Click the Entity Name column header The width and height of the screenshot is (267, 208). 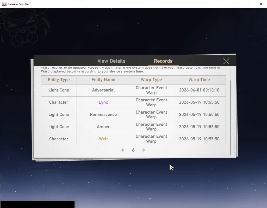[x=103, y=80]
